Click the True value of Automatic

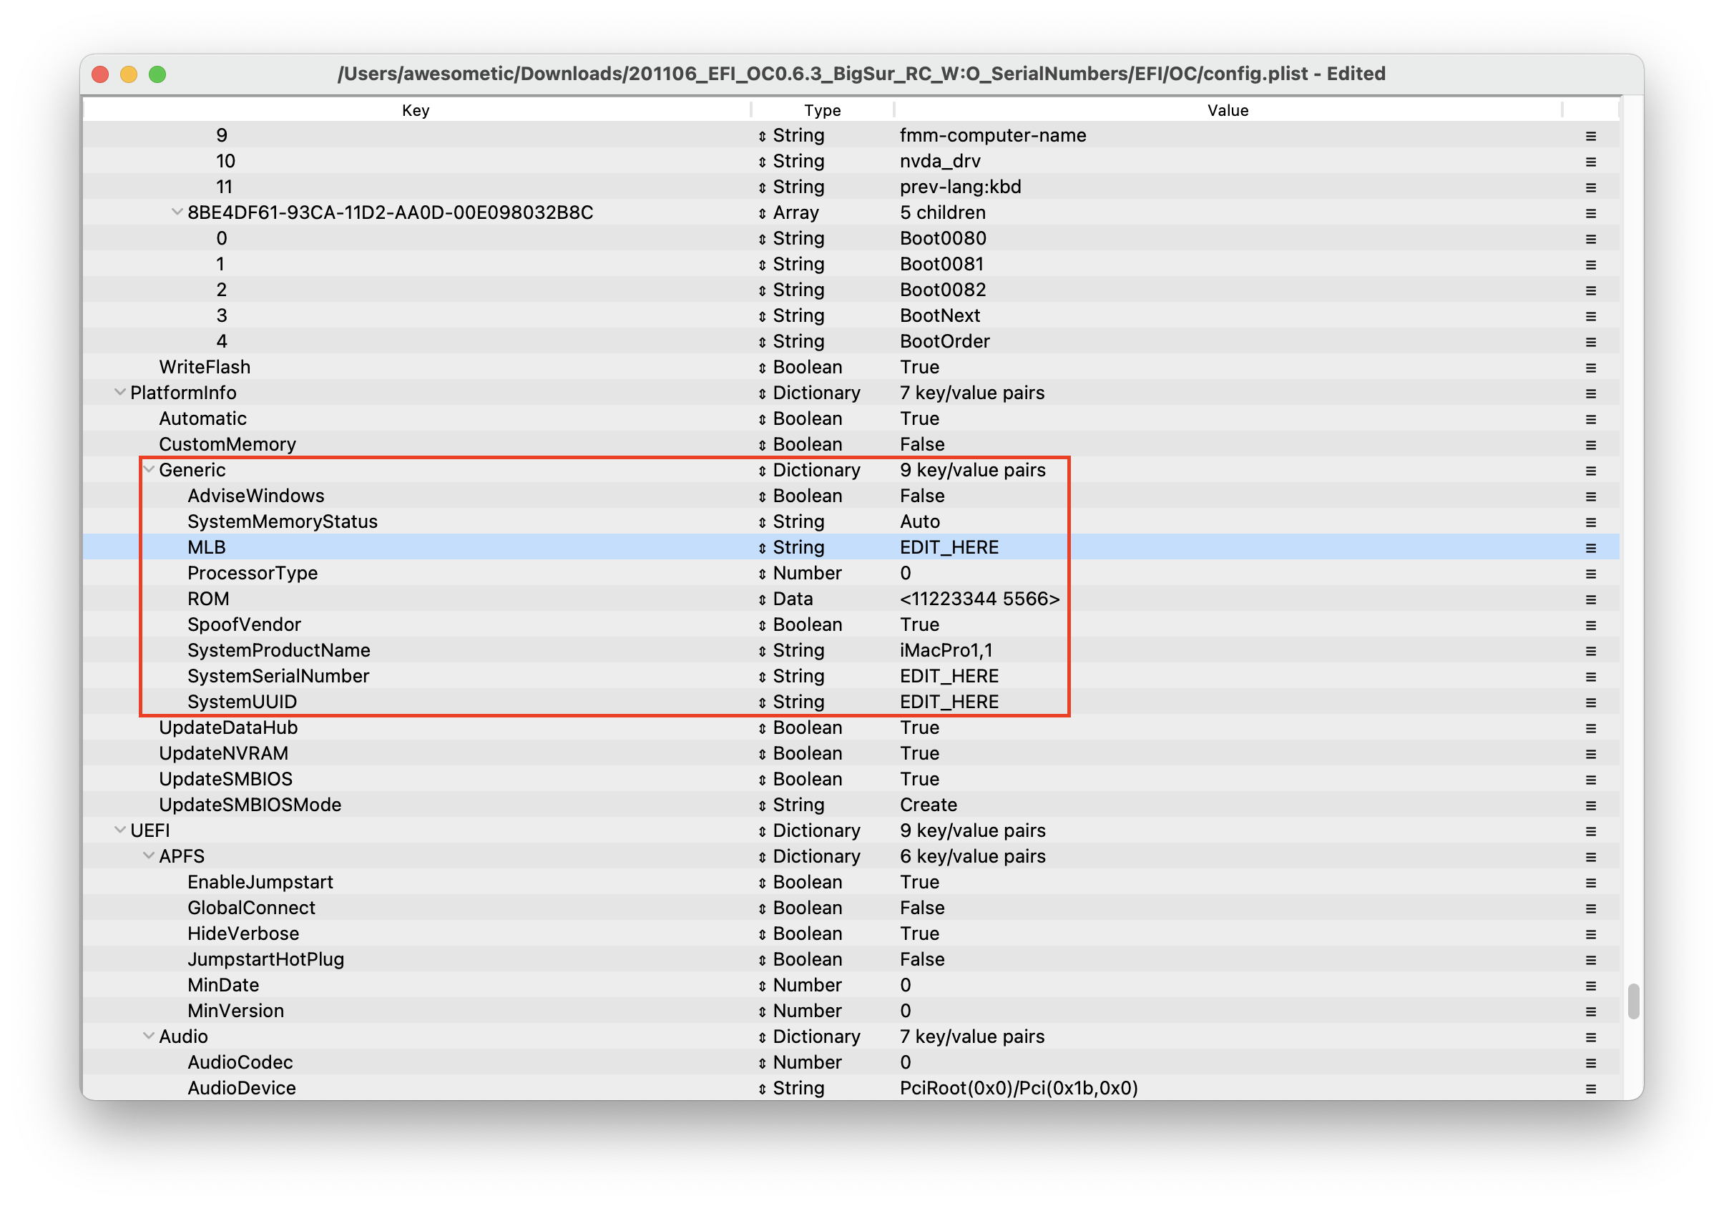919,419
